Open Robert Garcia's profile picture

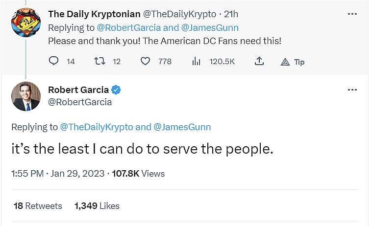(25, 96)
